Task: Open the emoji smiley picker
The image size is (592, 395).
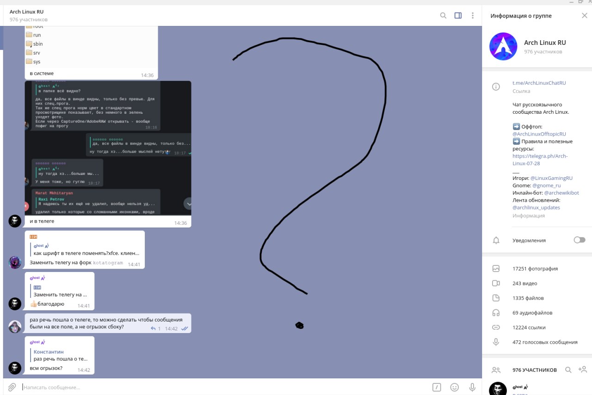Action: coord(455,387)
